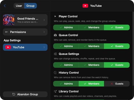Click the key icon beside Permissions
This screenshot has width=134, height=100.
point(6,32)
